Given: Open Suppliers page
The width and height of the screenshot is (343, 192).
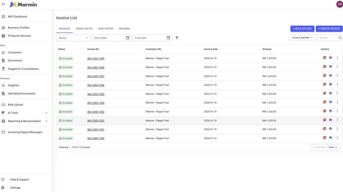Looking at the screenshot, I should [14, 85].
